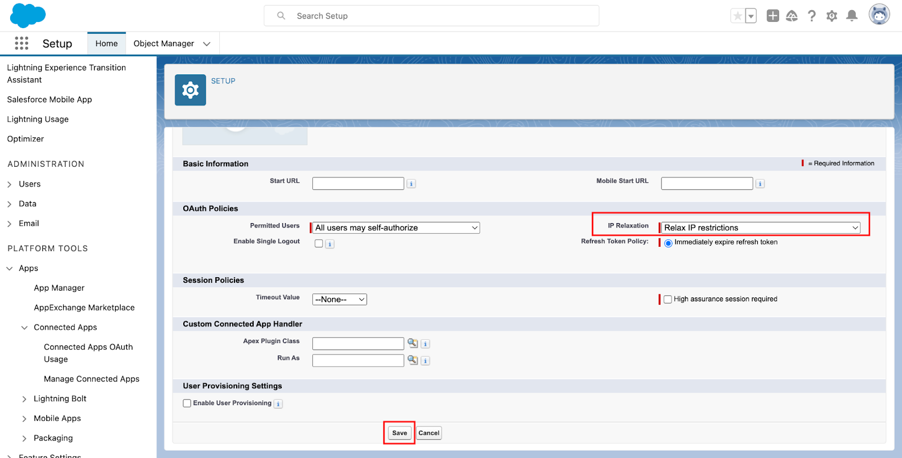Click the Enable User Provisioning info icon

(x=278, y=404)
